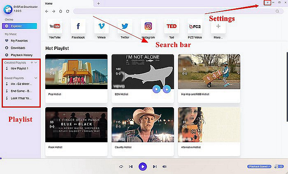Click the main play button
The image size is (288, 174).
[x=143, y=167]
